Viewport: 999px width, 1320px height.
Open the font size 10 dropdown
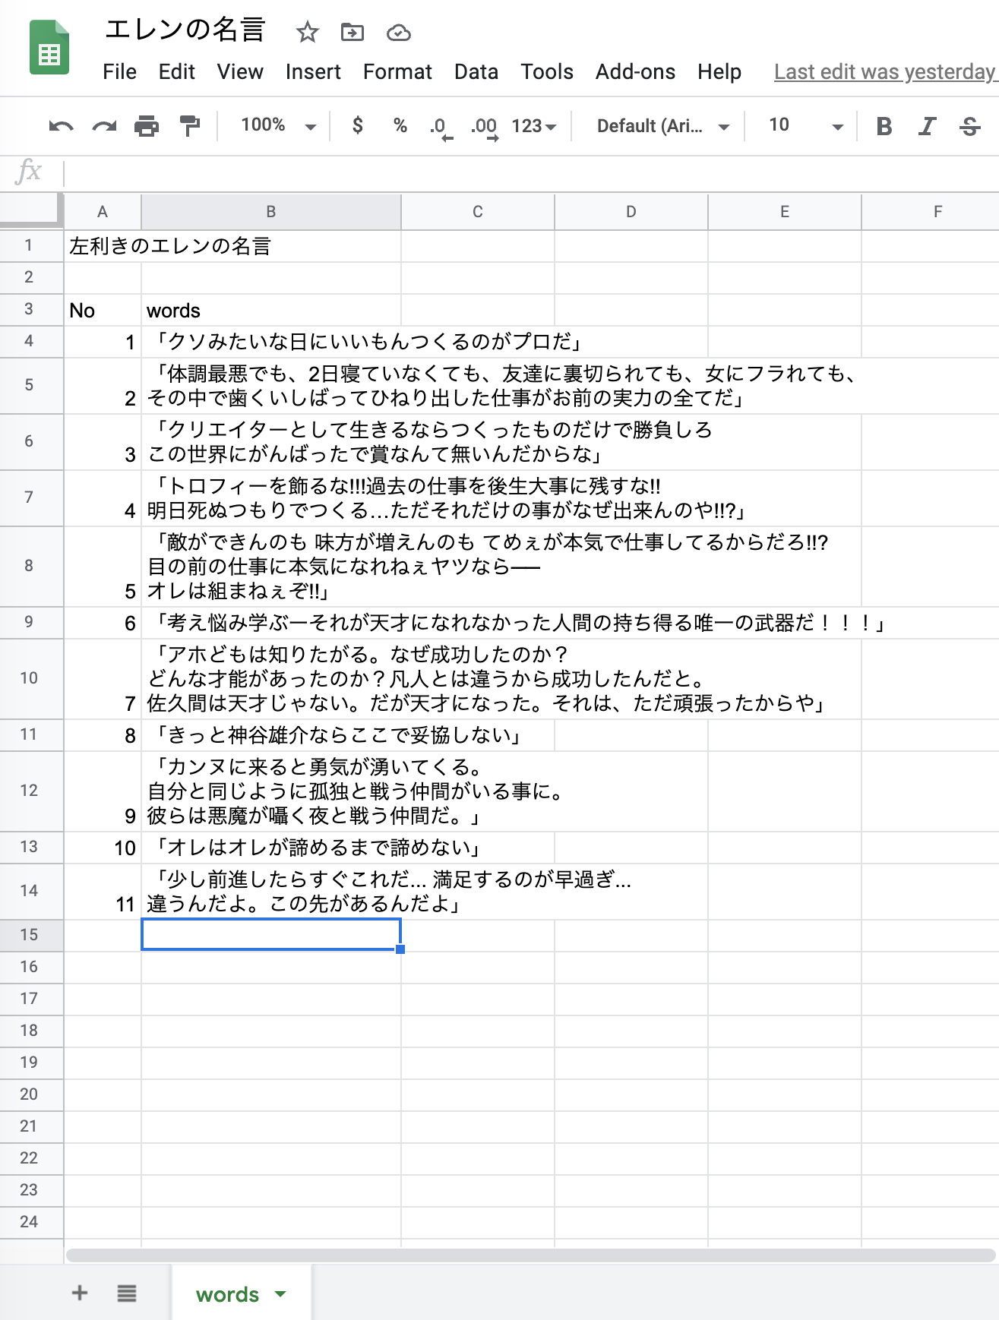click(x=805, y=126)
